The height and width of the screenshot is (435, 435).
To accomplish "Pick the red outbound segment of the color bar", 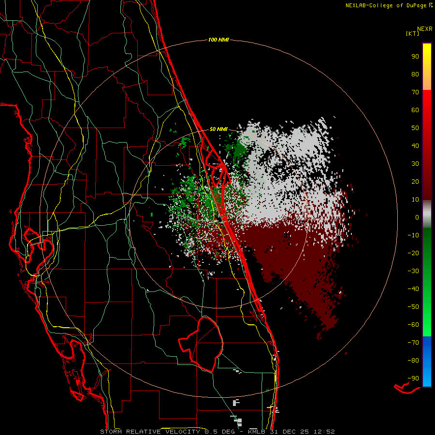I will point(427,145).
